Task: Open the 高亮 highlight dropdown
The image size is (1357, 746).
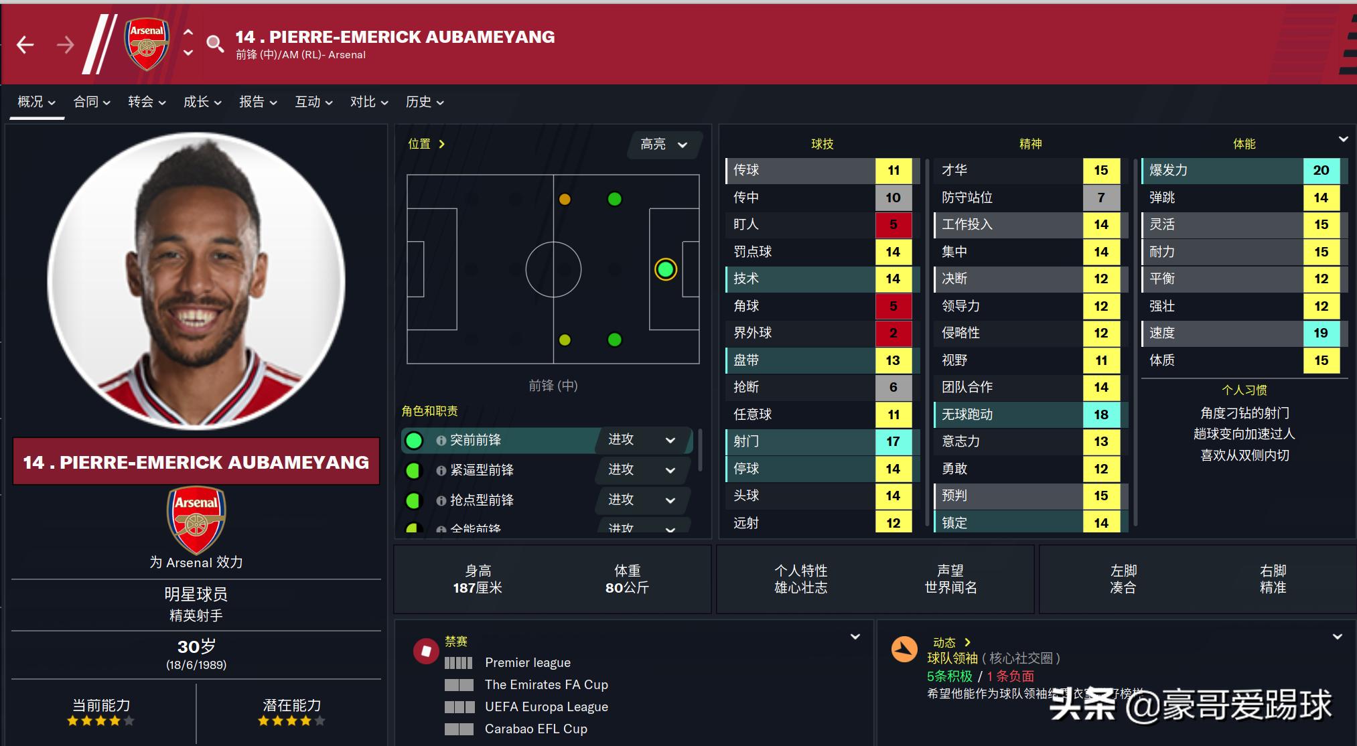Action: (664, 145)
